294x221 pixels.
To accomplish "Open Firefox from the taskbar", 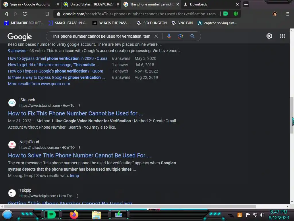I will coord(74,215).
